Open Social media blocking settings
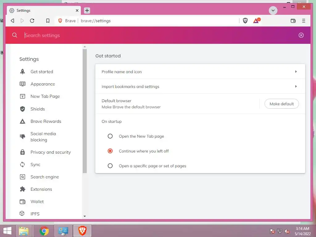This screenshot has height=237, width=316. (43, 137)
